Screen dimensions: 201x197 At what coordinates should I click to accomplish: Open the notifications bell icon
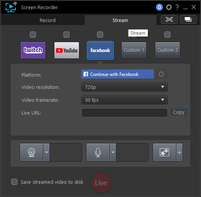click(159, 7)
